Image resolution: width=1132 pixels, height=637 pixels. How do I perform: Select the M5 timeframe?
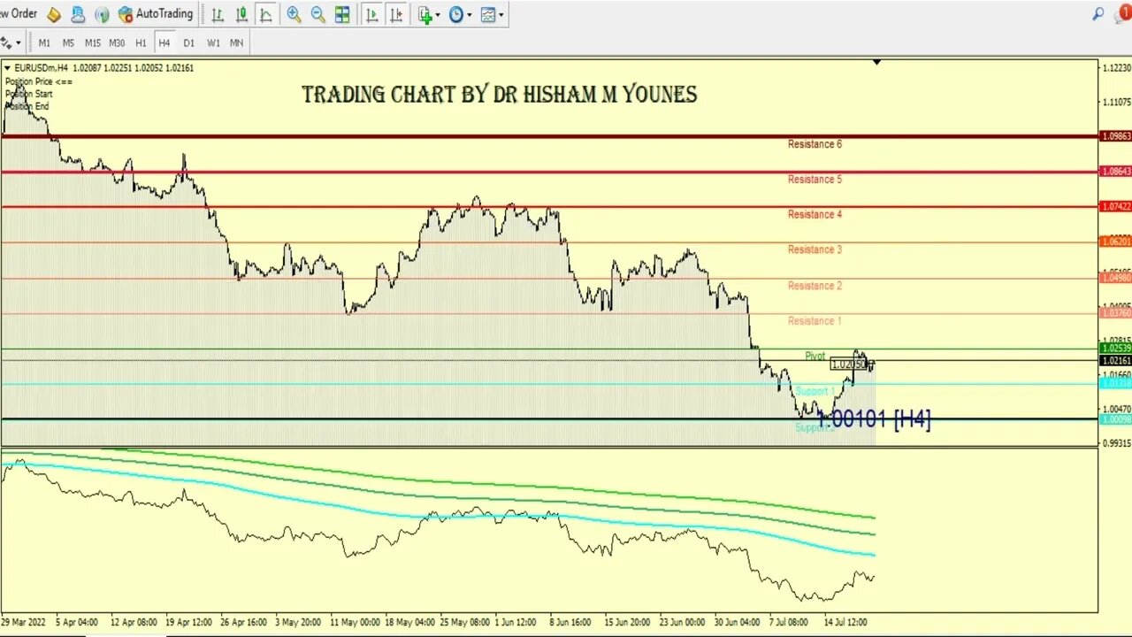[x=68, y=42]
